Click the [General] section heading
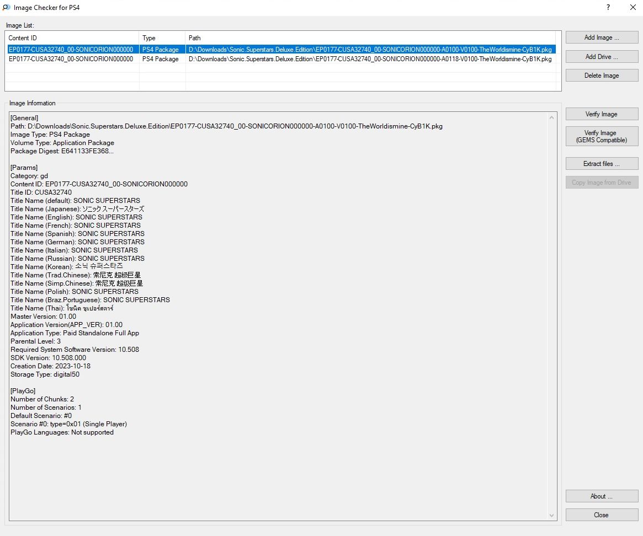Image resolution: width=643 pixels, height=536 pixels. point(24,118)
